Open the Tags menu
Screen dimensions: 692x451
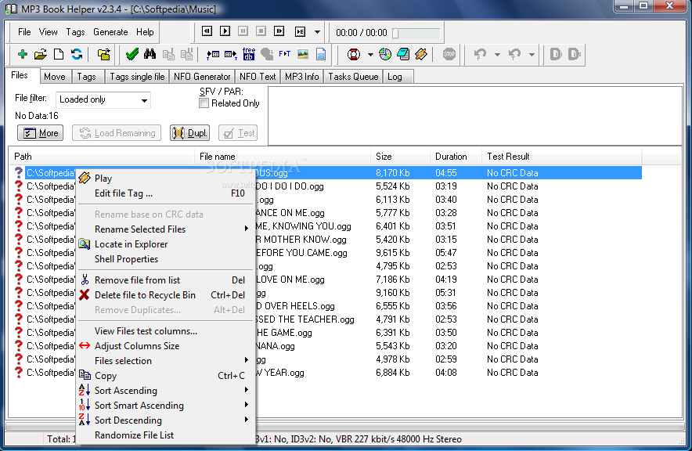coord(75,32)
